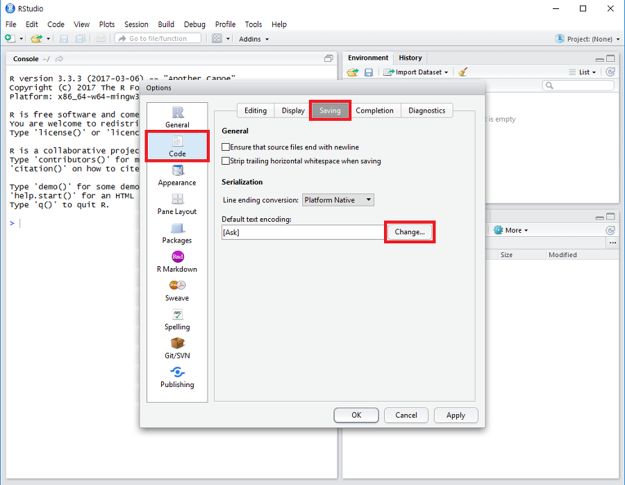Open the Pane Layout options category

click(x=177, y=204)
